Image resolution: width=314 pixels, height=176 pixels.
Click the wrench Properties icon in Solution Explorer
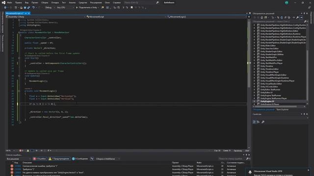(x=298, y=18)
